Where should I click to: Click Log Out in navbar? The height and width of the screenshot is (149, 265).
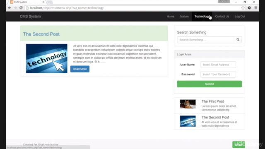point(240,17)
